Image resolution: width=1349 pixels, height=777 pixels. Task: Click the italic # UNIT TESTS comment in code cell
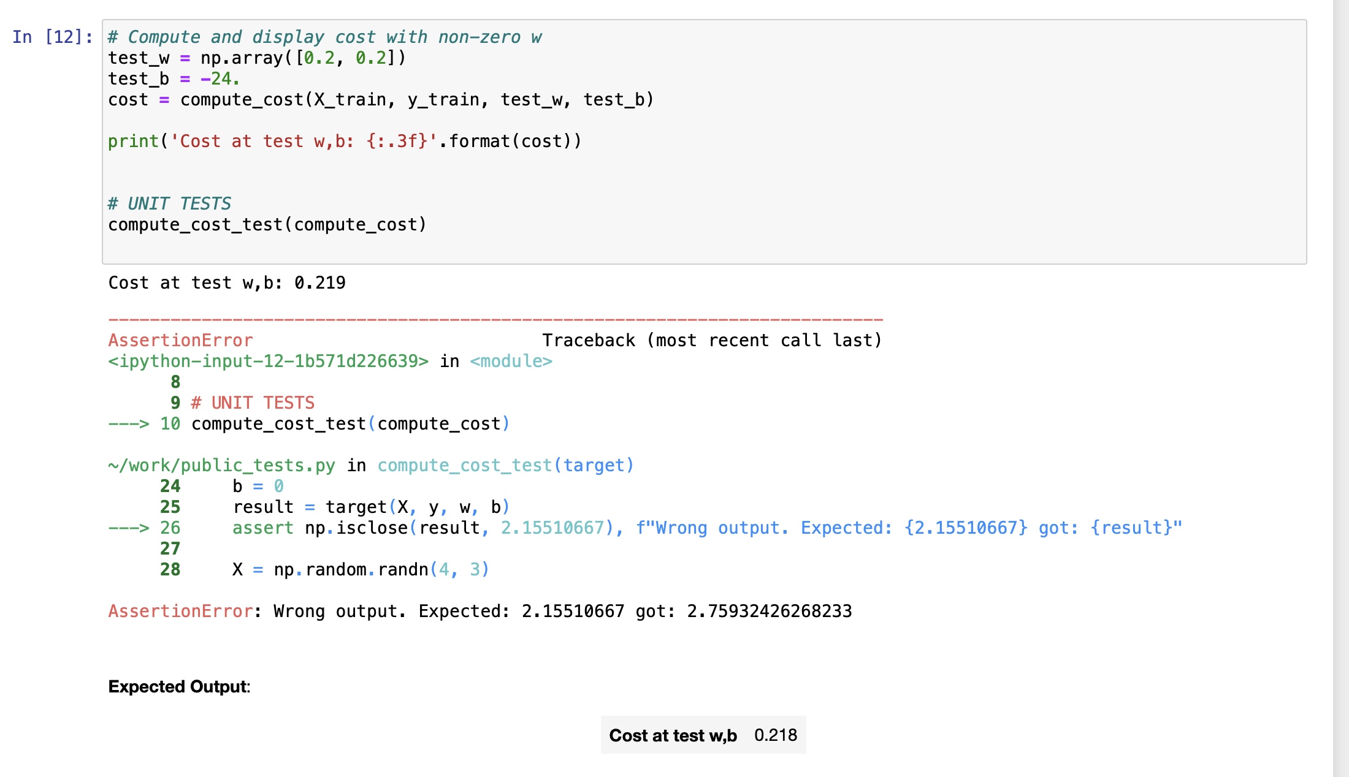[169, 204]
